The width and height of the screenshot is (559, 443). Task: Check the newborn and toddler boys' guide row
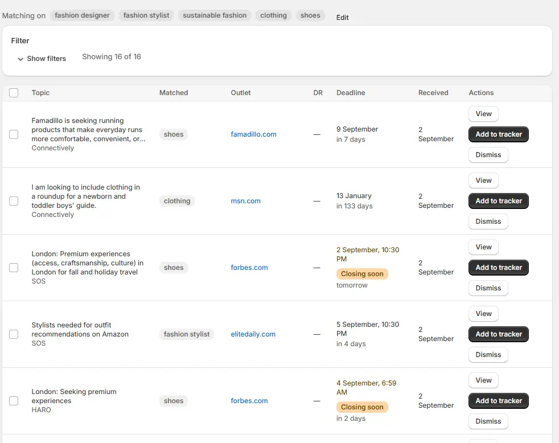coord(14,201)
